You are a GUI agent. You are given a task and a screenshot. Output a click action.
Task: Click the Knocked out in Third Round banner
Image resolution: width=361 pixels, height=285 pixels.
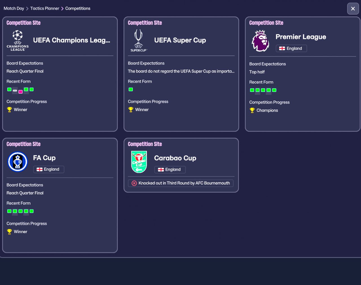tap(181, 183)
